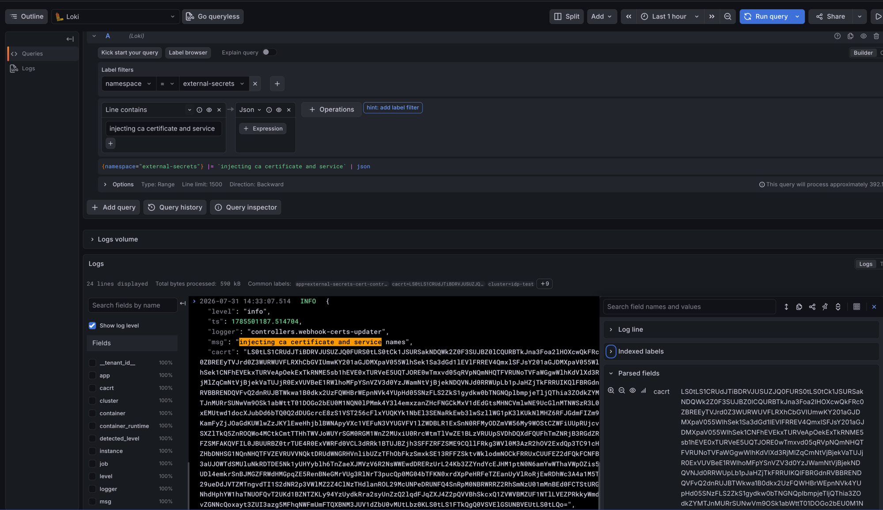
Task: Copy log line from details toolbar
Action: 799,307
